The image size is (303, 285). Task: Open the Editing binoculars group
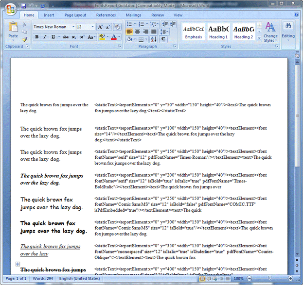pos(288,25)
